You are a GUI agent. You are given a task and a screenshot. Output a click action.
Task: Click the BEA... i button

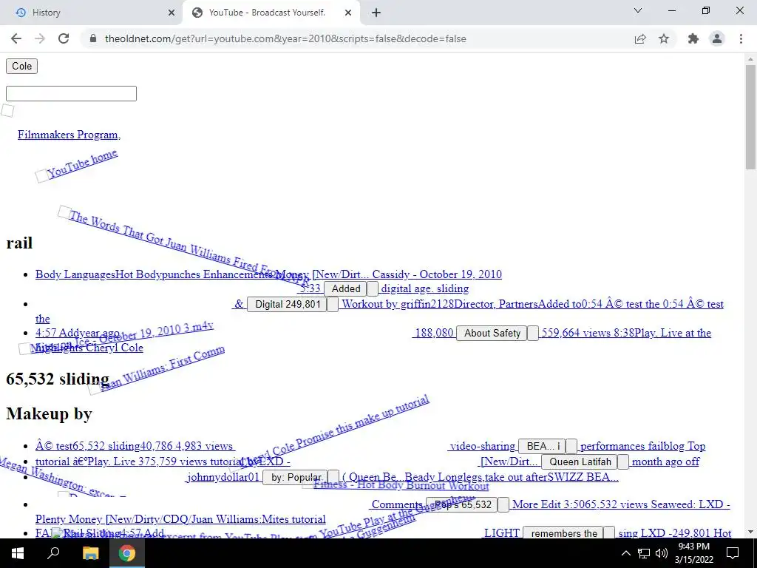(542, 446)
